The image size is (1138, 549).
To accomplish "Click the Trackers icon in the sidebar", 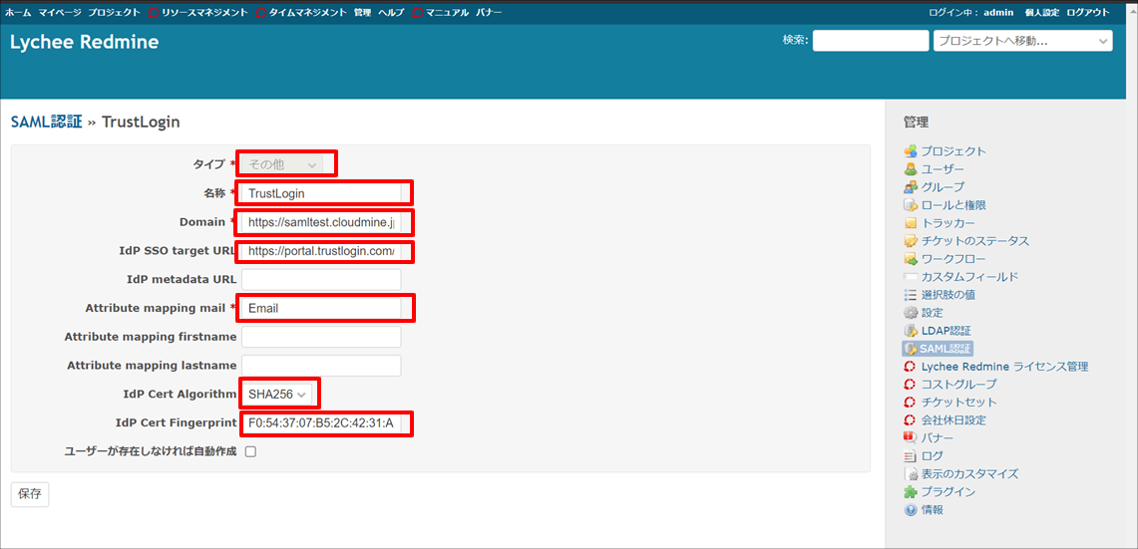I will 911,222.
